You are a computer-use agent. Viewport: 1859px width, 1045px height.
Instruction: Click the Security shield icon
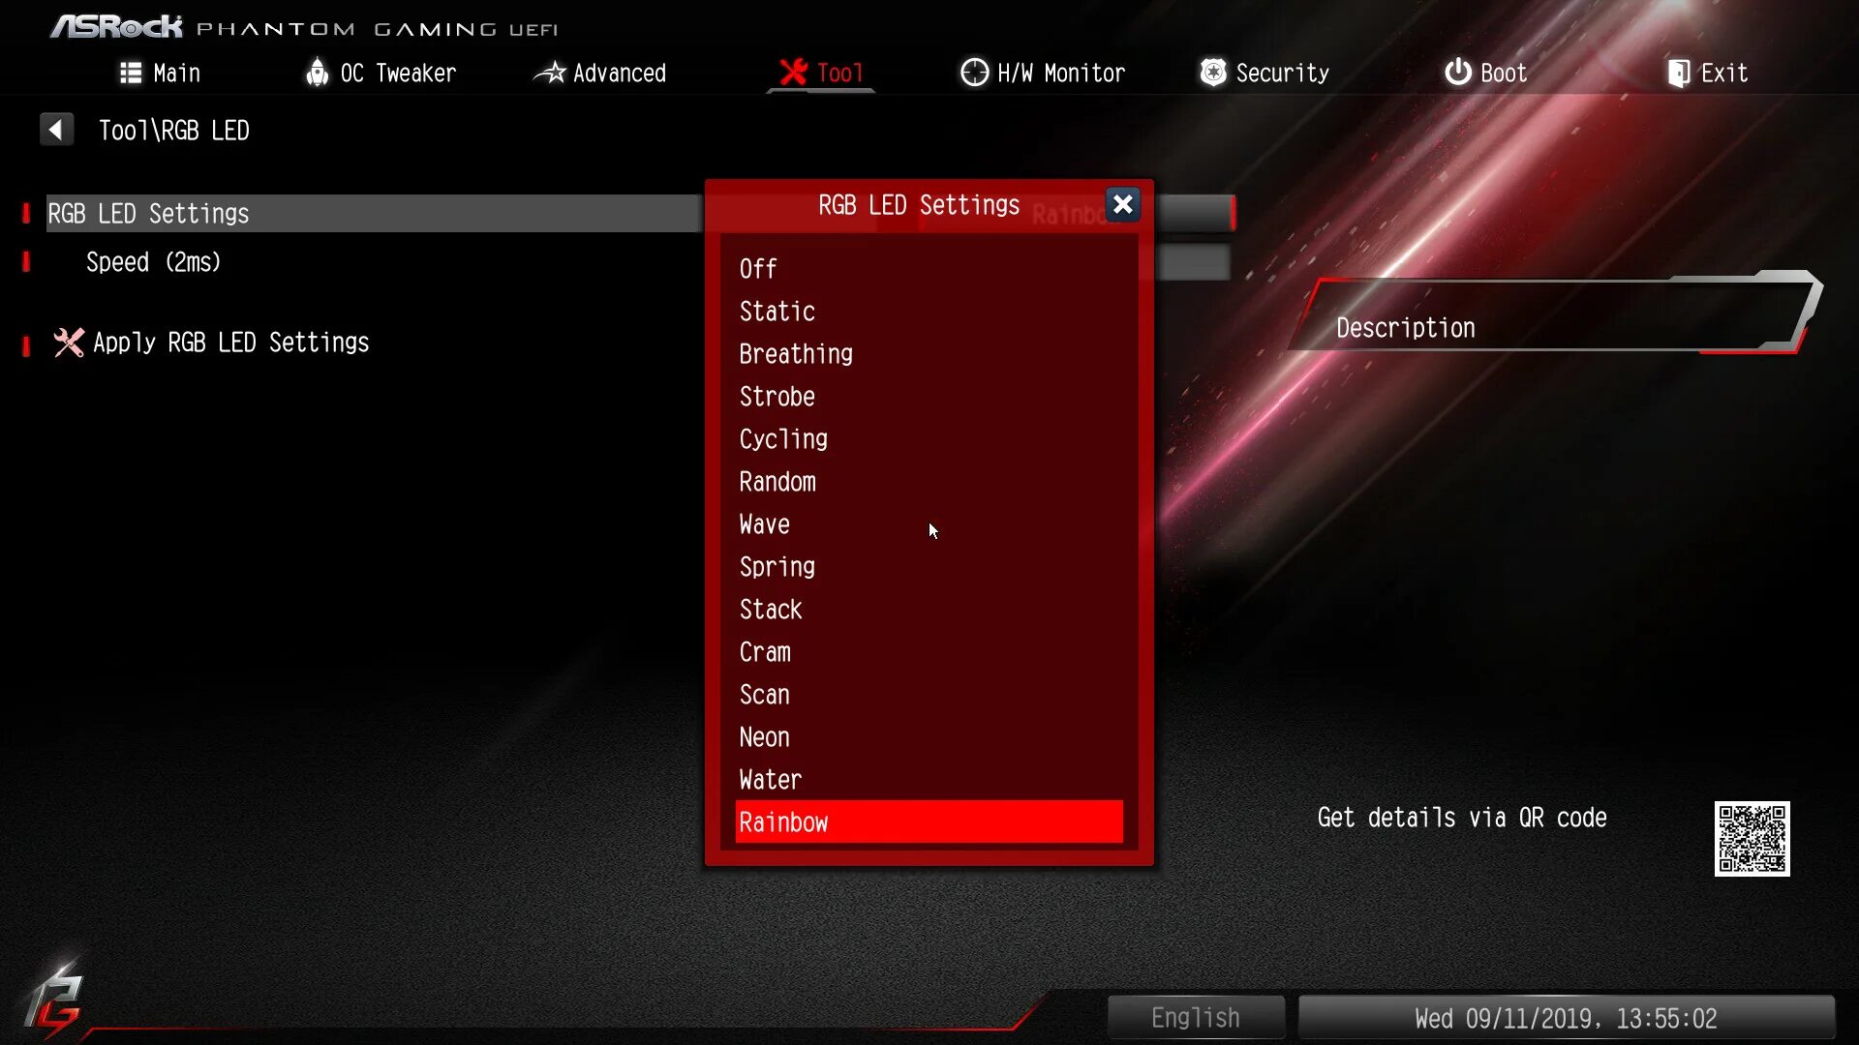(x=1212, y=73)
